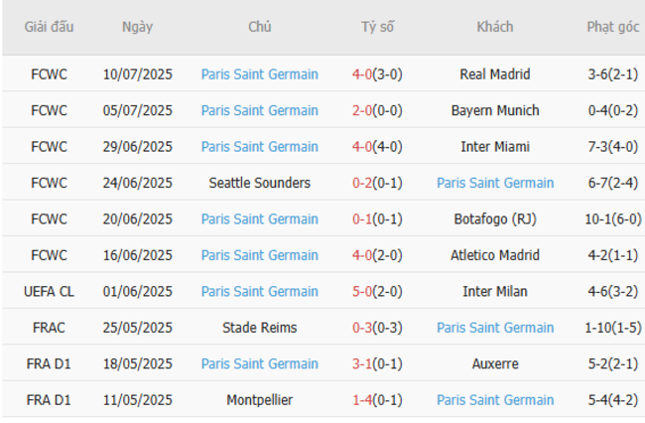Image resolution: width=645 pixels, height=423 pixels.
Task: Open the Stade Reims team link
Action: (x=259, y=328)
